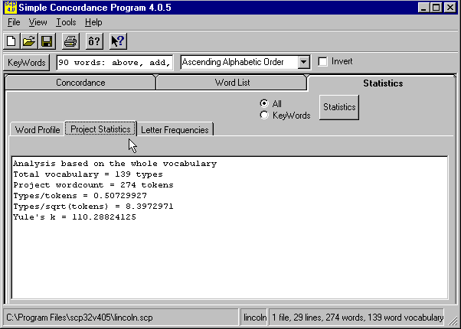Click the Save floppy disk icon
This screenshot has height=329, width=461.
tap(46, 41)
